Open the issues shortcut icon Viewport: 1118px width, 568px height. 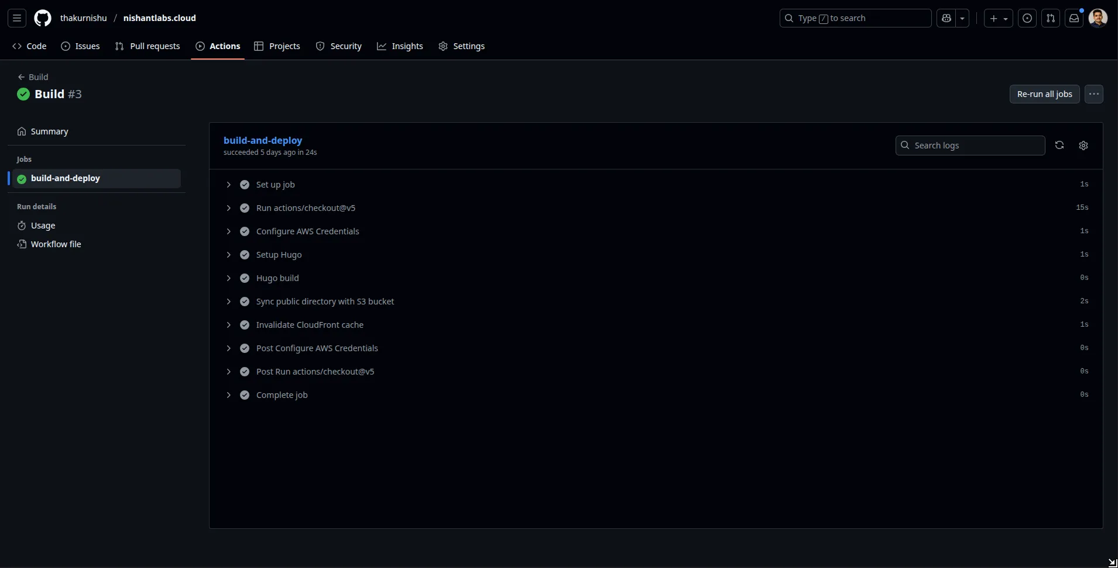click(1027, 18)
